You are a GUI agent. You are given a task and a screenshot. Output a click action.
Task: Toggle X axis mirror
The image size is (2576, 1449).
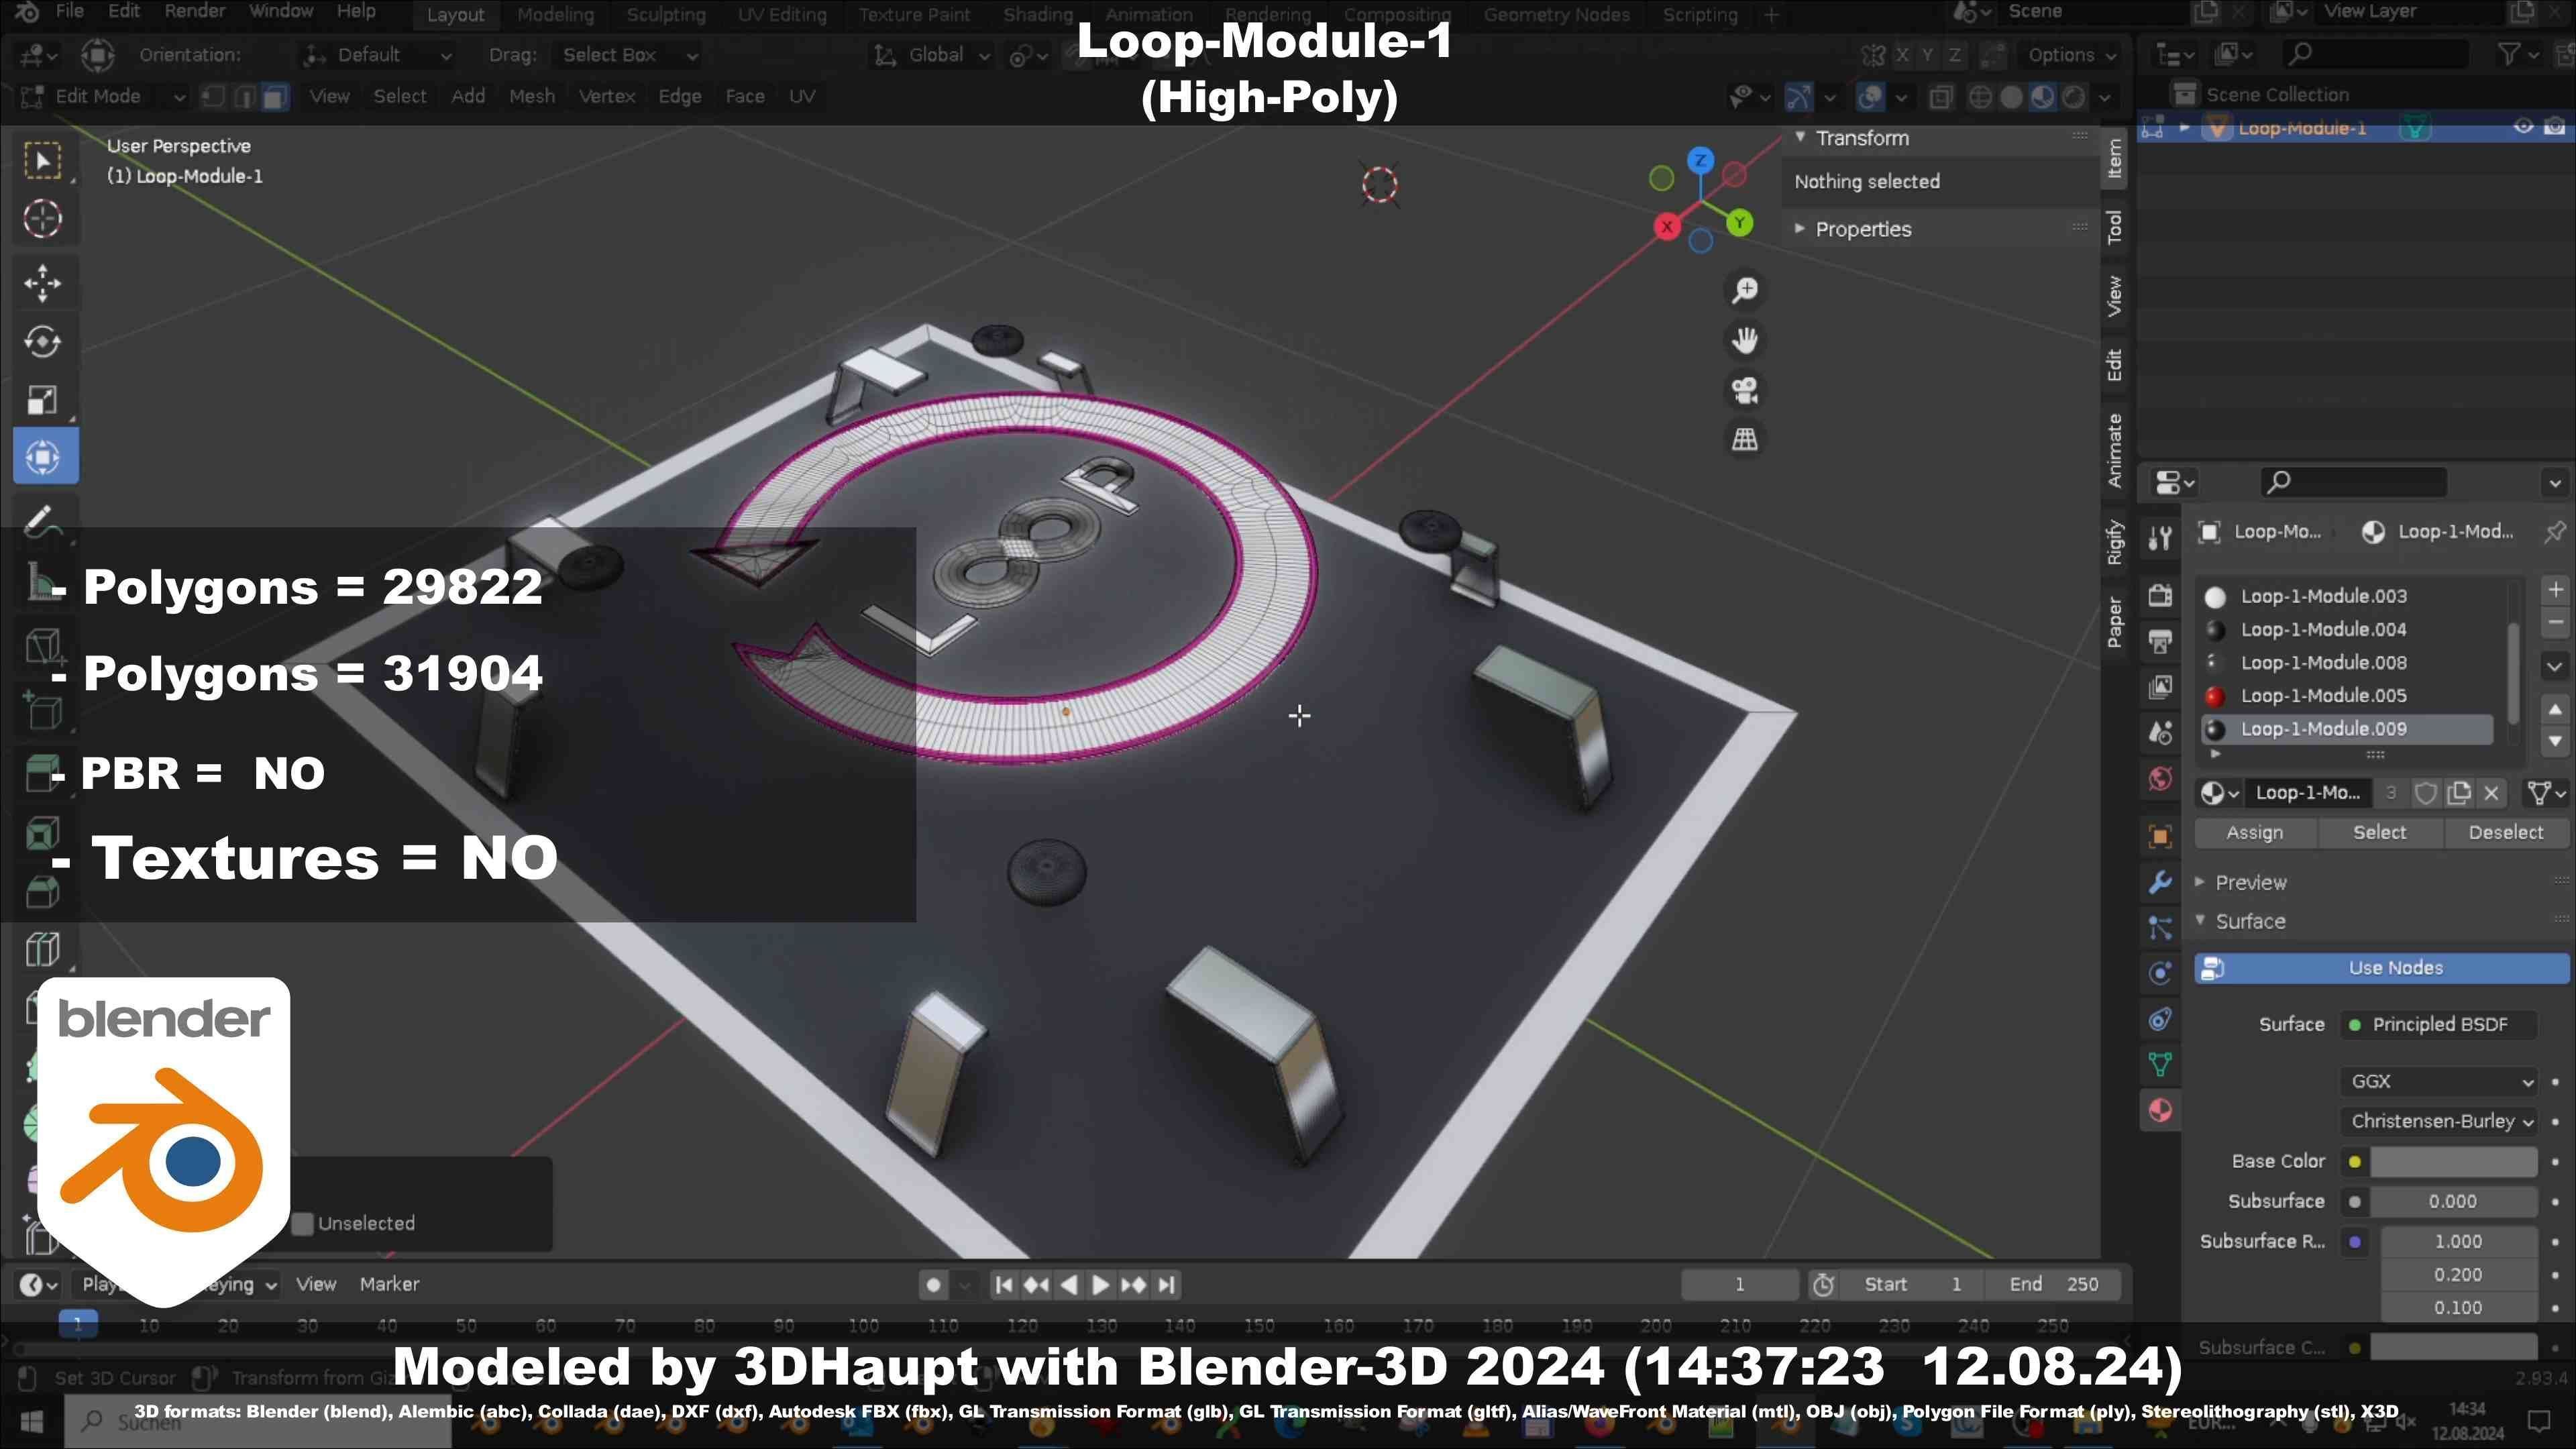pos(1902,55)
